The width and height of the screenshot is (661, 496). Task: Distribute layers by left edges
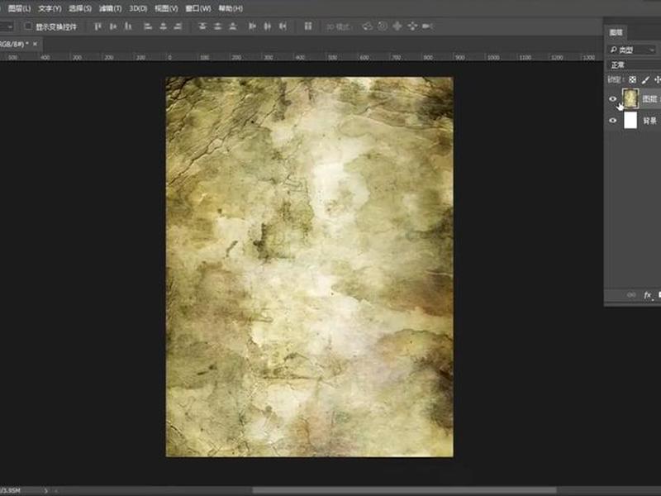252,26
